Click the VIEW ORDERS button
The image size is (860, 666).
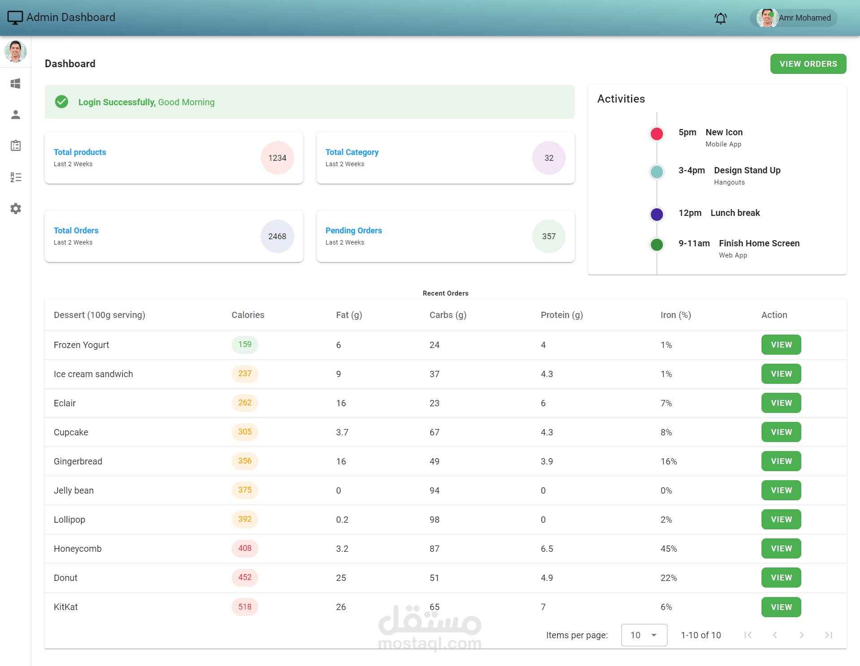tap(808, 64)
